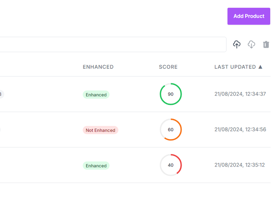Sort by the Score column header
Viewport: 279px width, 209px height.
(168, 67)
